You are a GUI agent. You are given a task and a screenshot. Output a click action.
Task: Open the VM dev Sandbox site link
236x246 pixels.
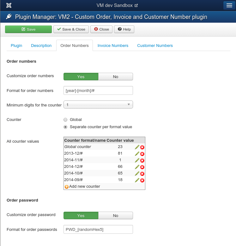pos(117,5)
